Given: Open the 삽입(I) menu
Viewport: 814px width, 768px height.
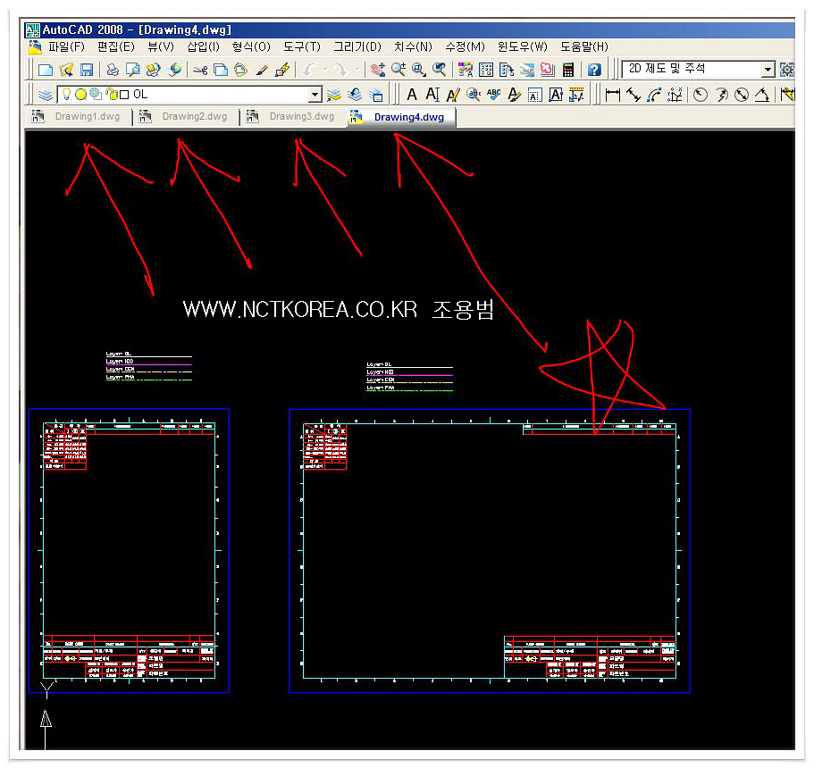Looking at the screenshot, I should point(203,46).
